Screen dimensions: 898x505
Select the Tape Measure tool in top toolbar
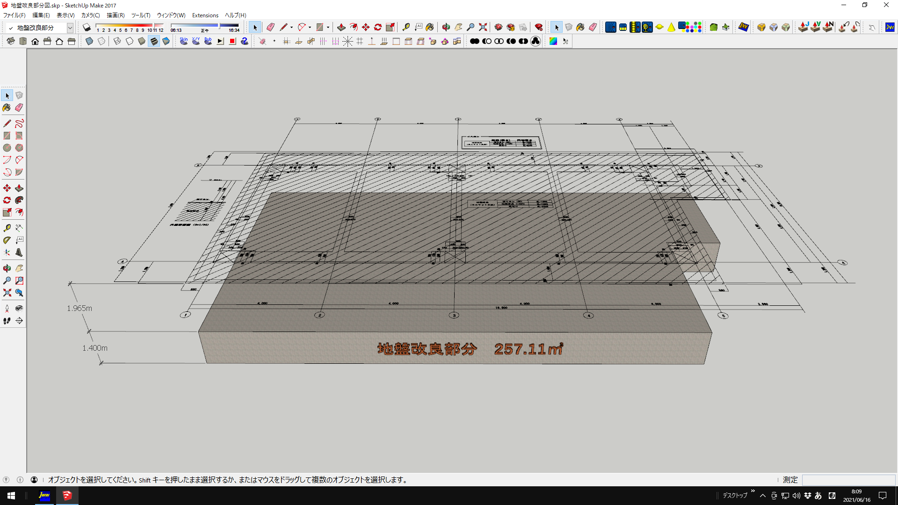click(x=406, y=28)
